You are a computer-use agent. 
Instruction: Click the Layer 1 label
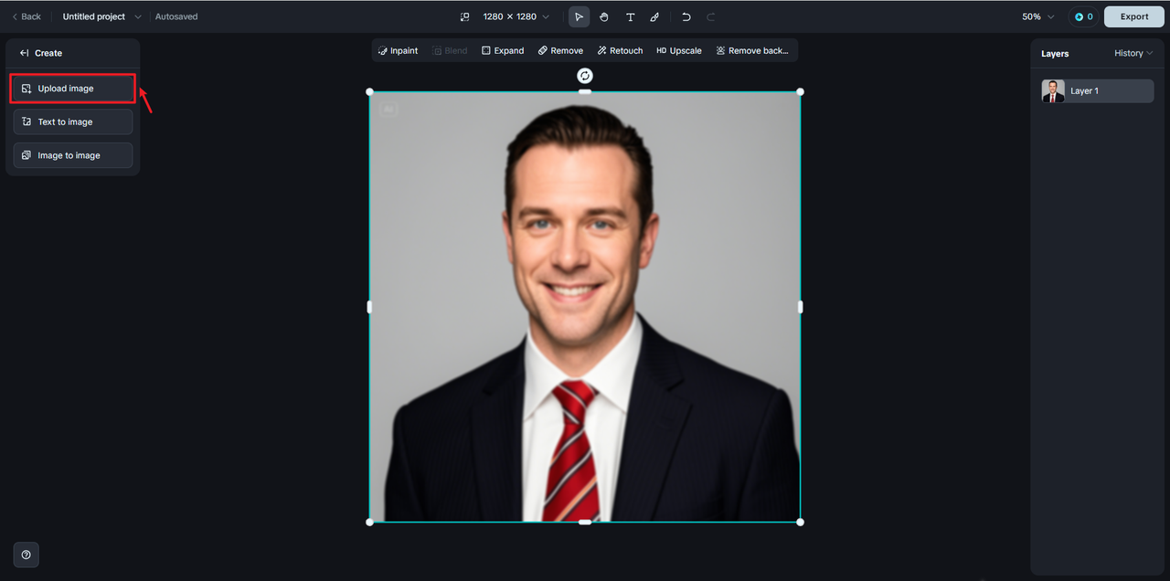tap(1084, 91)
